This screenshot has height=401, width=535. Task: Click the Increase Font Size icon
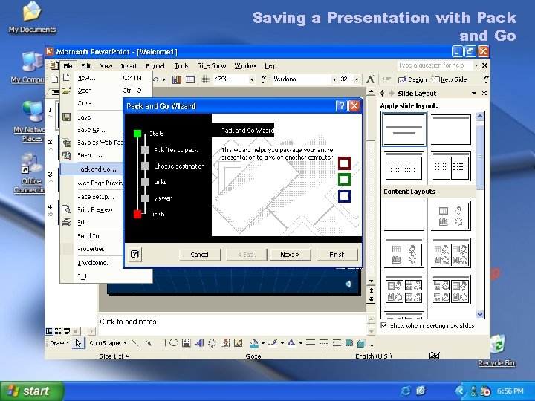370,79
